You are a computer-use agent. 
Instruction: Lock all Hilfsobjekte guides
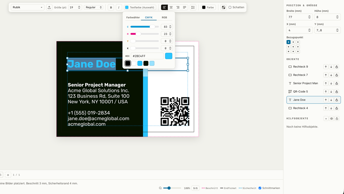[x=337, y=119]
